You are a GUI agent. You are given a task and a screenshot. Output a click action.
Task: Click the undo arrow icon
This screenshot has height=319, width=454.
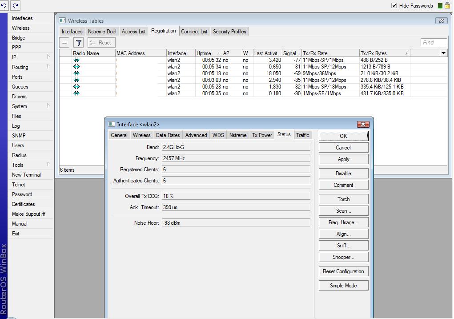point(4,5)
